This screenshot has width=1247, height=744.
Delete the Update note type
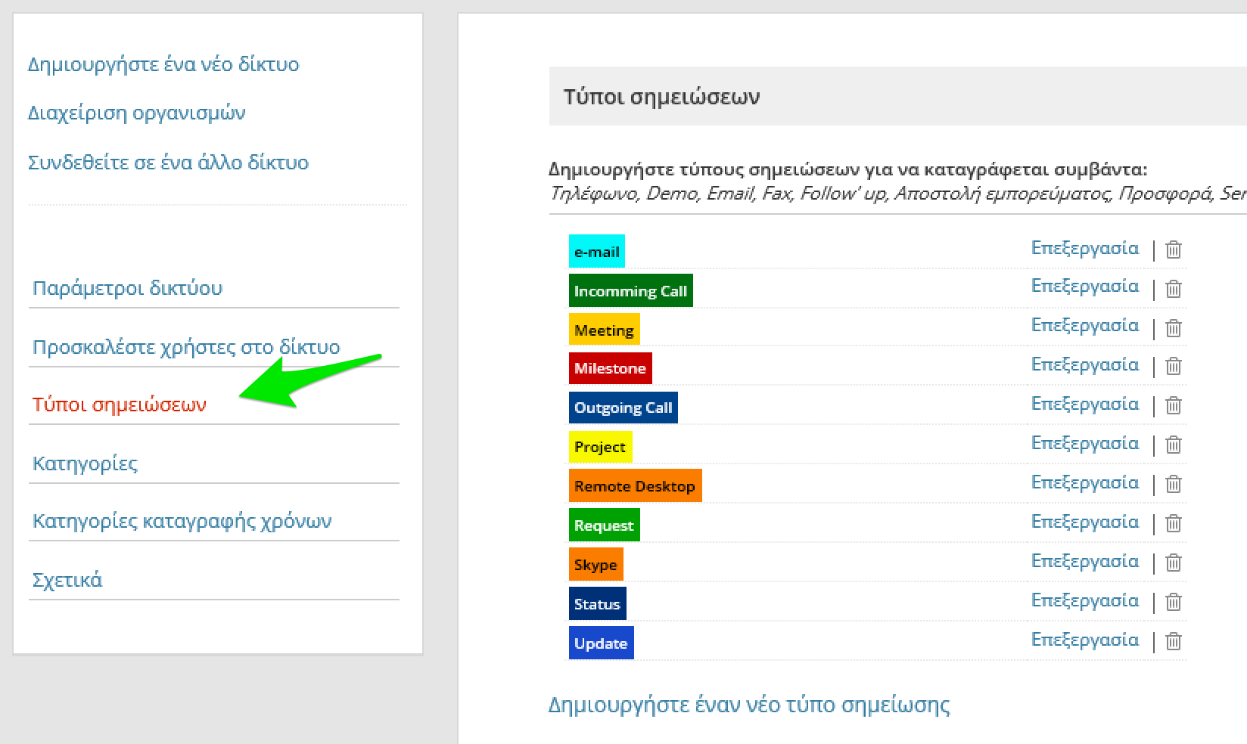click(1173, 641)
